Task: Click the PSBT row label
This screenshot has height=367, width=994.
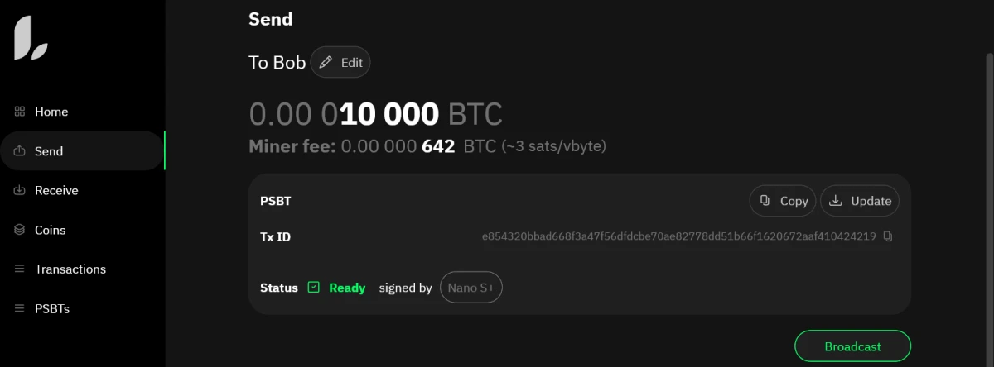Action: 275,201
